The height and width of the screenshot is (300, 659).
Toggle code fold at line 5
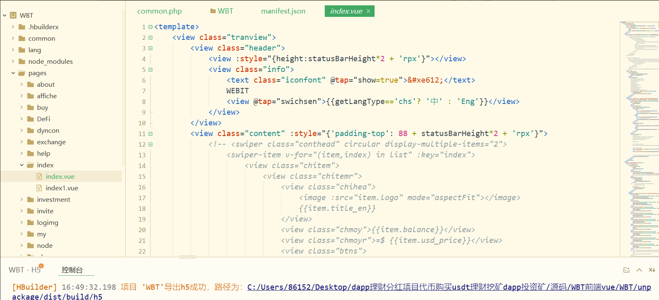click(151, 69)
